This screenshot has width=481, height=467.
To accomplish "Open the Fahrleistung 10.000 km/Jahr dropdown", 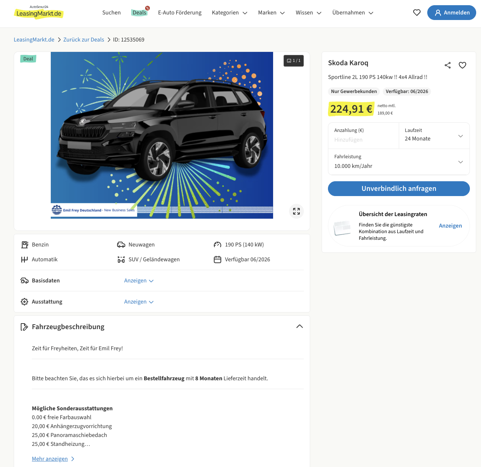I will tap(399, 162).
